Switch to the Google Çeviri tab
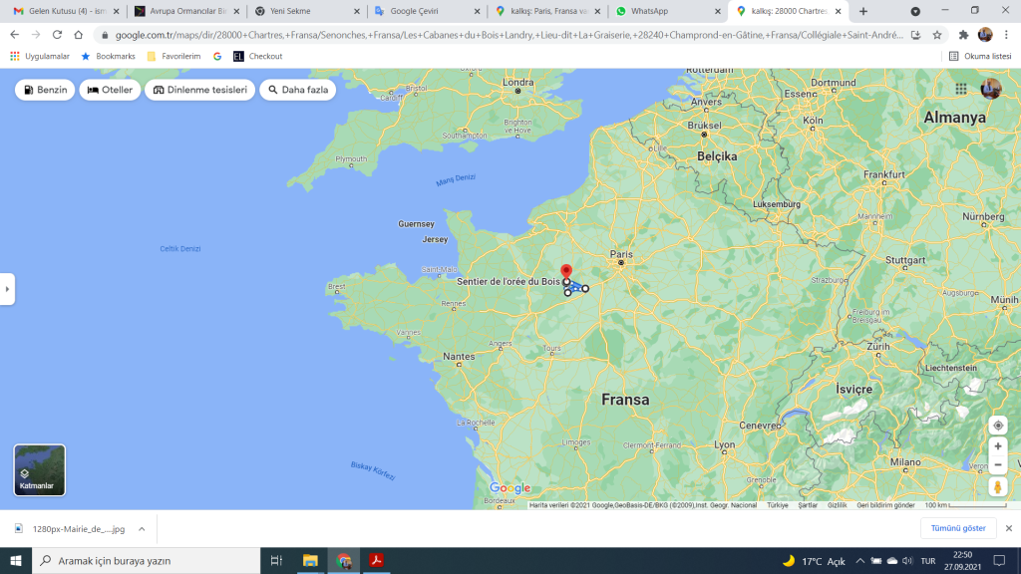 click(424, 11)
